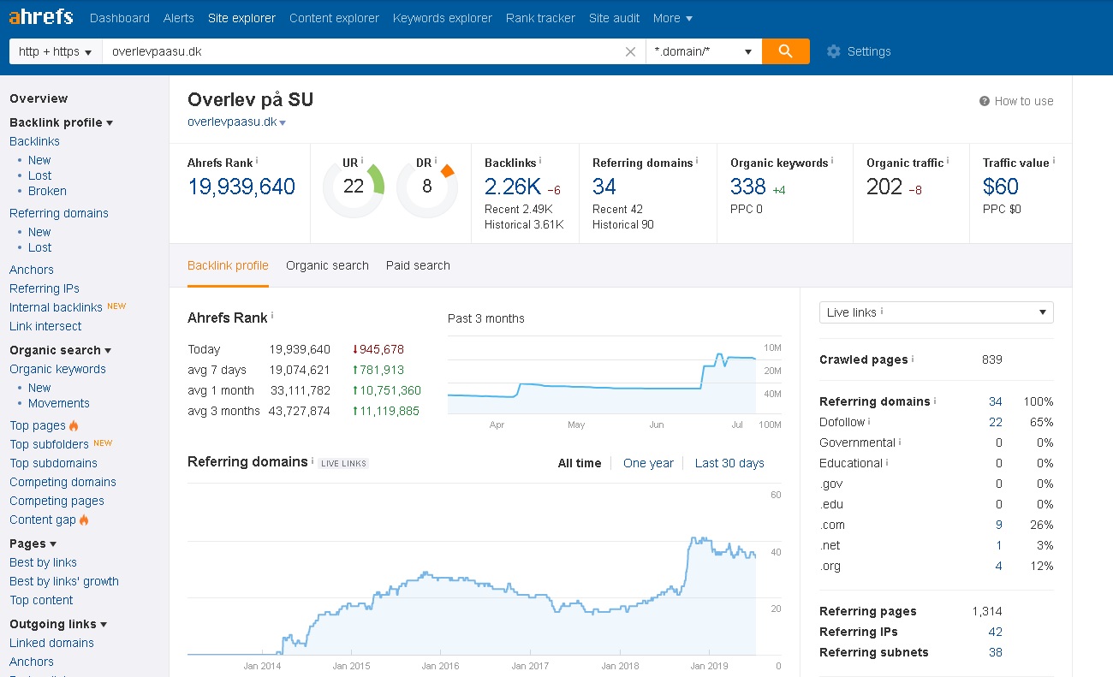Select the All time range option
Image resolution: width=1113 pixels, height=677 pixels.
tap(580, 463)
